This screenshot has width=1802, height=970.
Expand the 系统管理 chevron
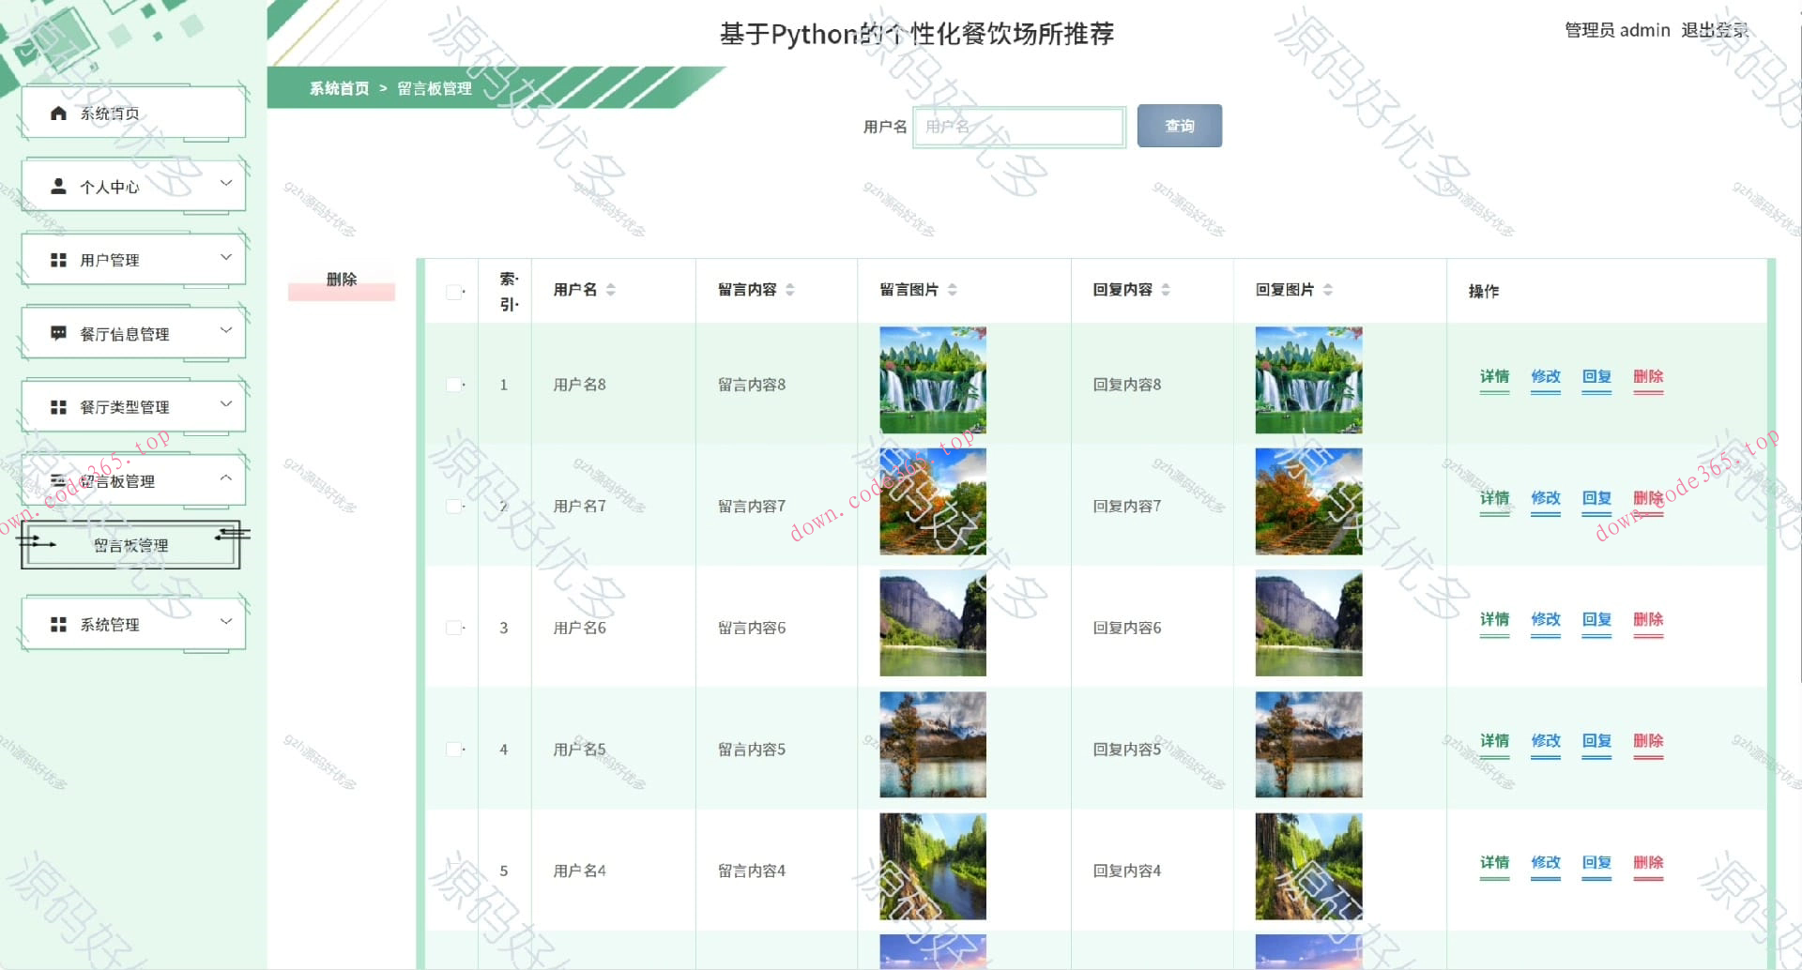[x=226, y=621]
